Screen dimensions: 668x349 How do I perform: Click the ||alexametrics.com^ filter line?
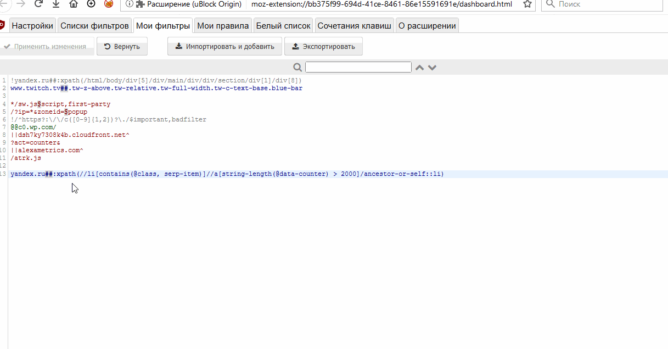point(47,150)
